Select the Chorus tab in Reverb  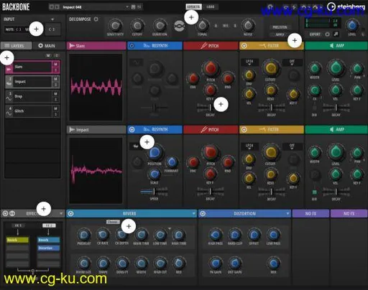tap(113, 222)
